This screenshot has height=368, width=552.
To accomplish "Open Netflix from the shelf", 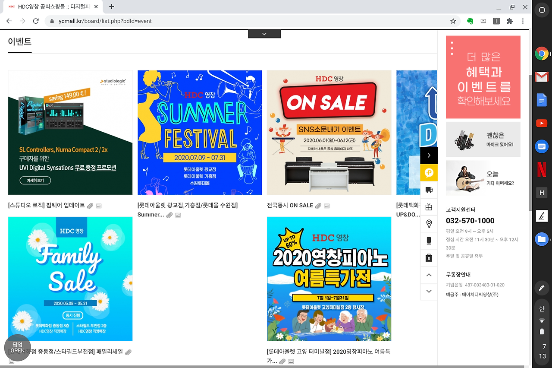I will click(542, 170).
